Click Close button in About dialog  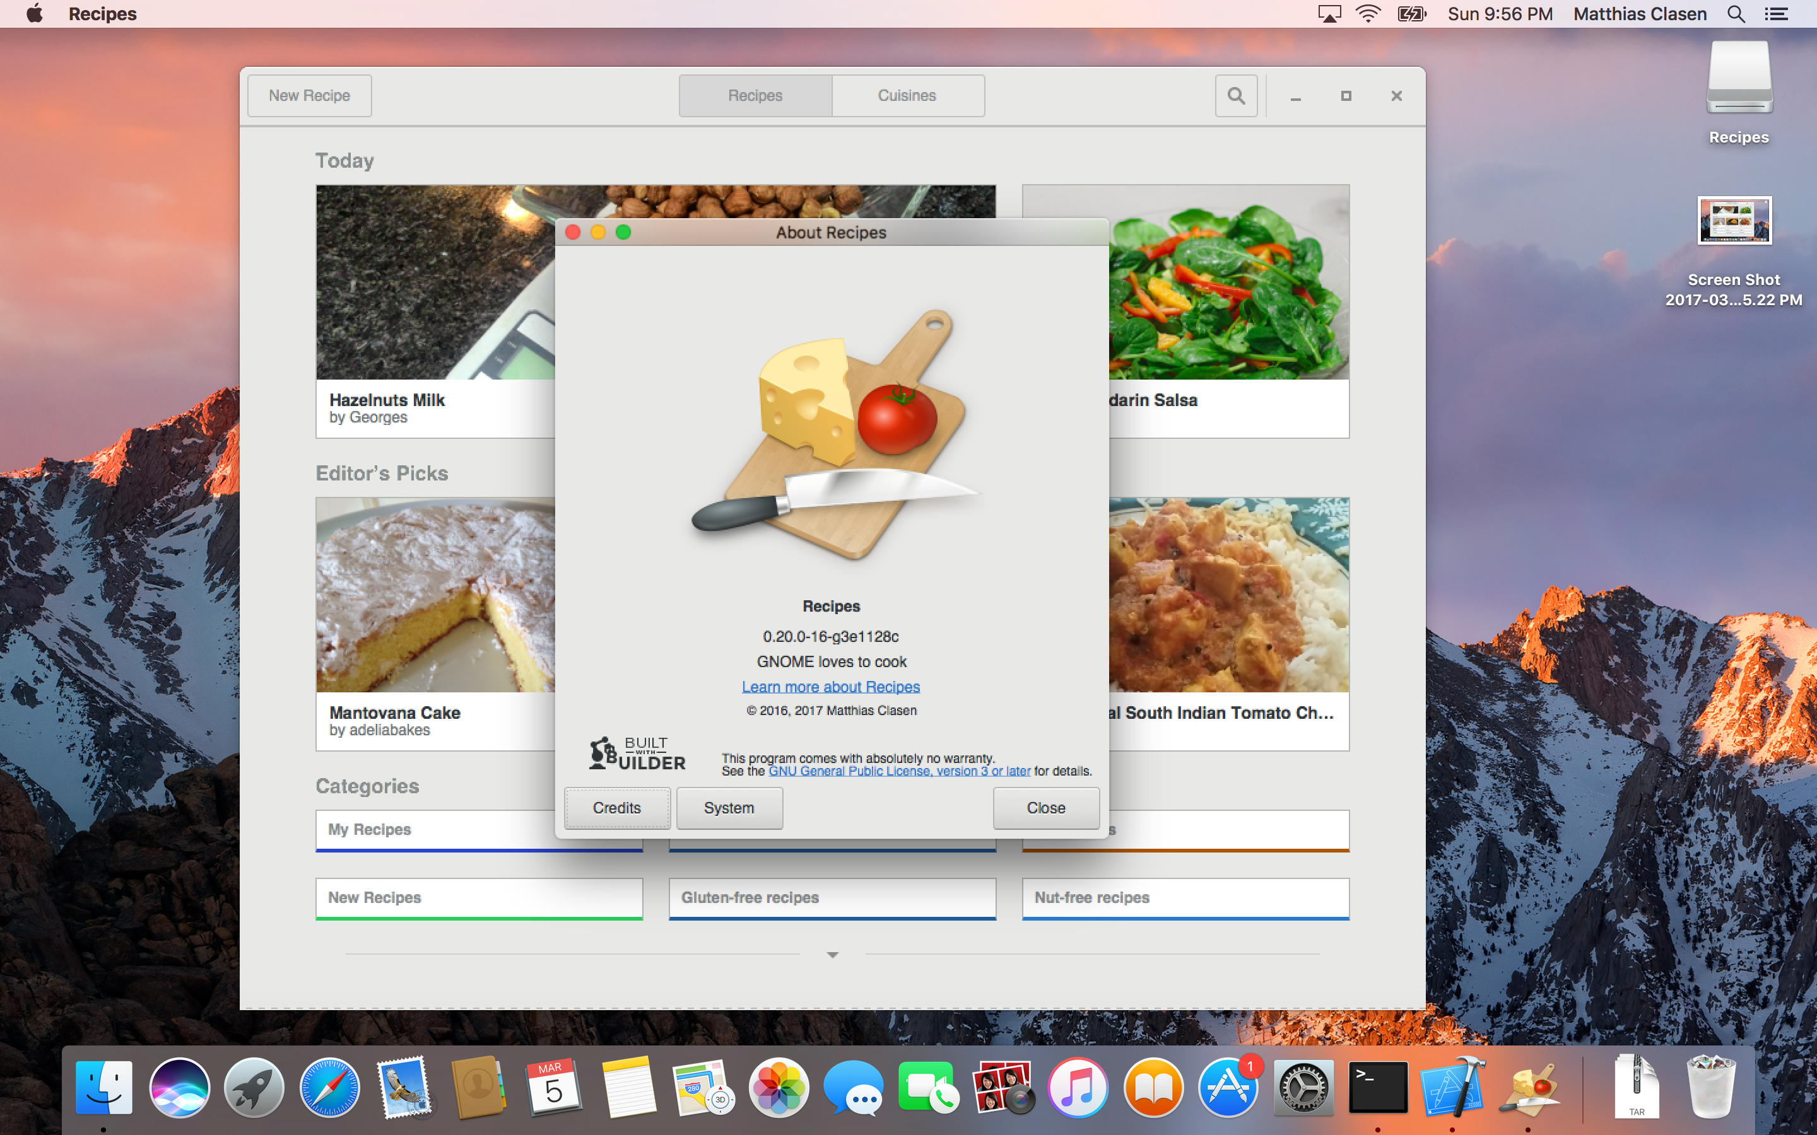(x=1046, y=808)
